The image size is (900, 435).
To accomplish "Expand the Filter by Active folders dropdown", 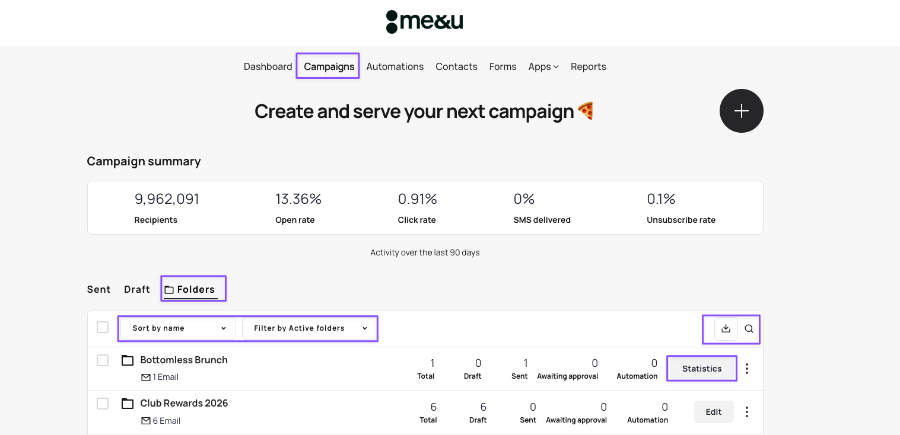I will pyautogui.click(x=310, y=328).
